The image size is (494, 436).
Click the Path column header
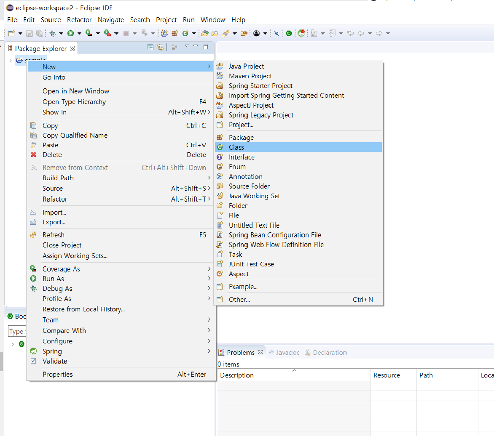[x=447, y=375]
